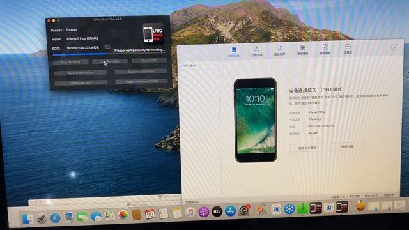Open the My Device tab in i4 Tools
The width and height of the screenshot is (409, 230).
[234, 52]
